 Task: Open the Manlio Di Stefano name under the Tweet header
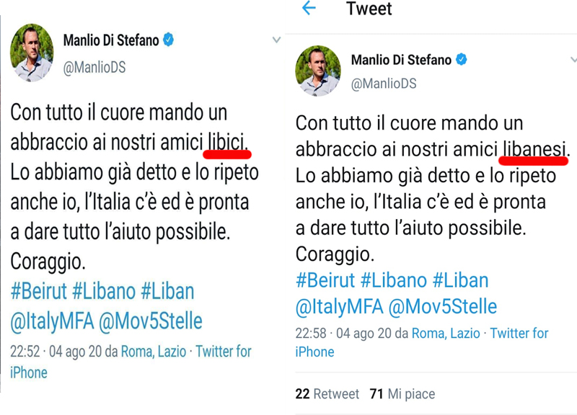pos(401,60)
